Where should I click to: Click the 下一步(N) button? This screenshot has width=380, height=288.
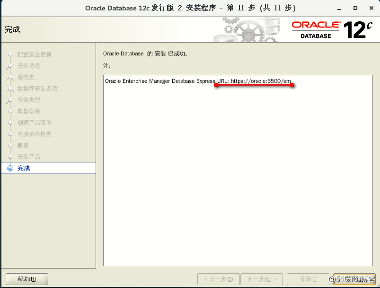coord(262,279)
